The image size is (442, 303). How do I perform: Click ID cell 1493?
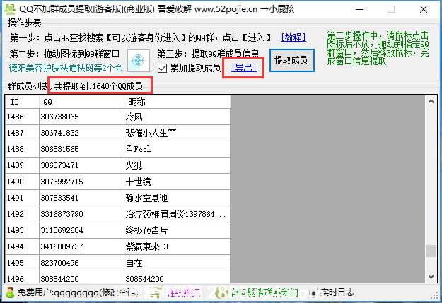click(x=22, y=230)
